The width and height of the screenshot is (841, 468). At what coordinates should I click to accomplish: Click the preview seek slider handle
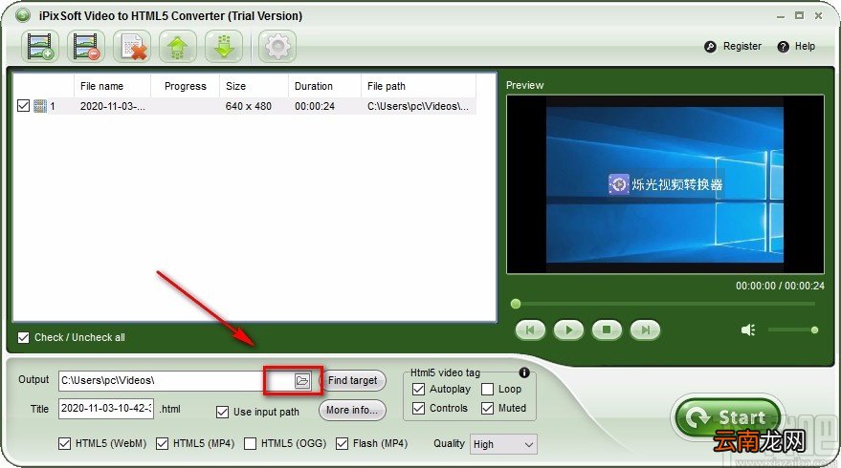516,304
